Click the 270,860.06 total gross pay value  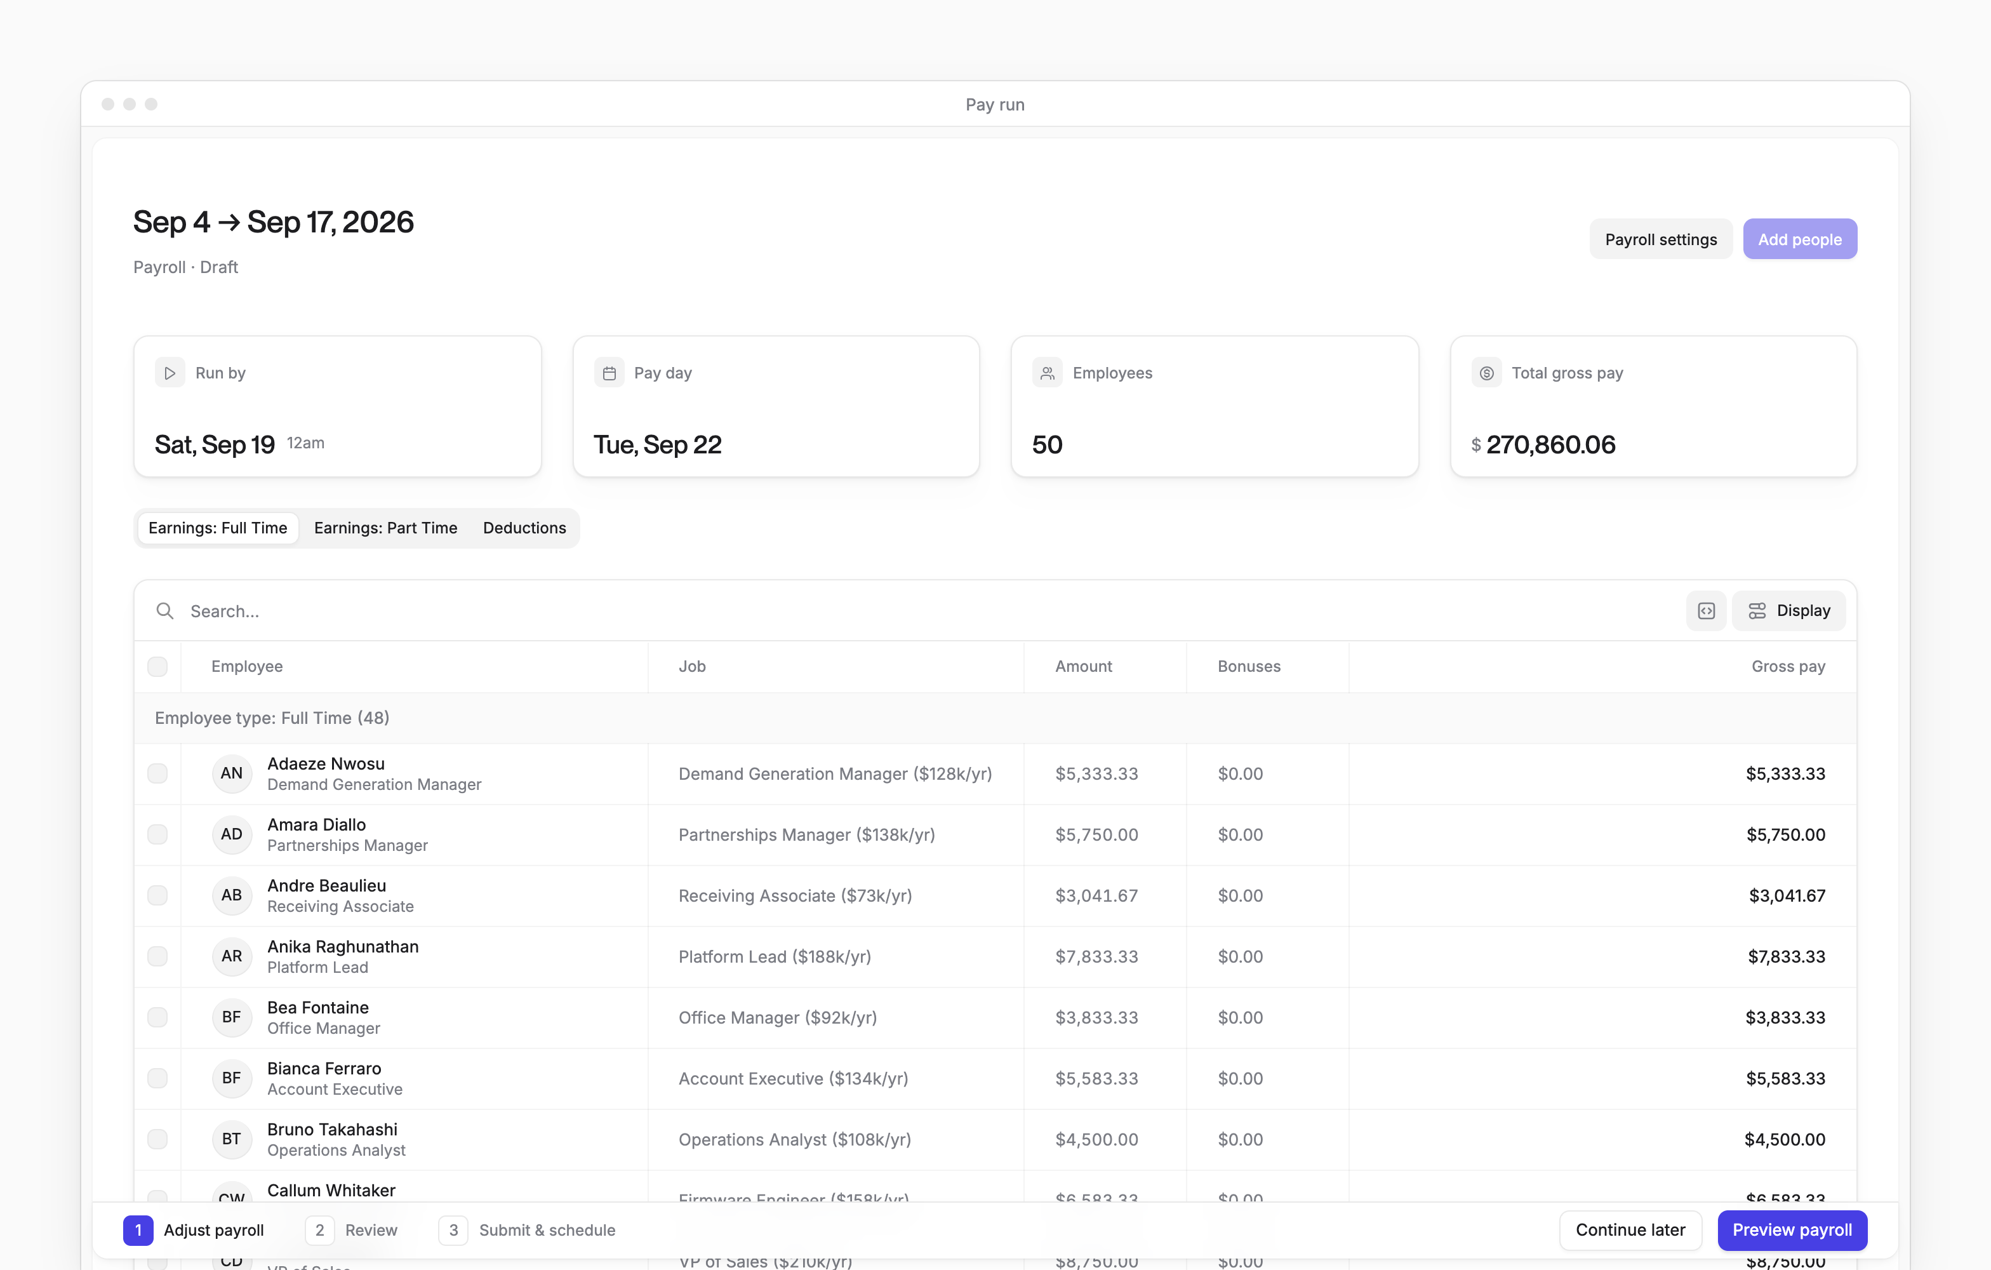click(x=1550, y=445)
